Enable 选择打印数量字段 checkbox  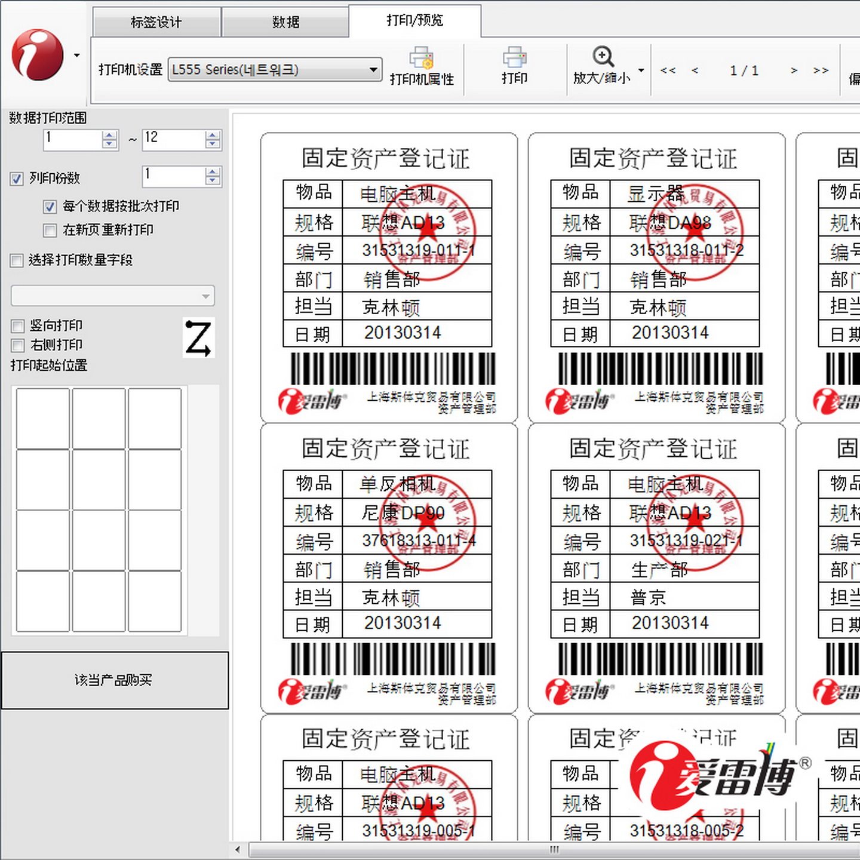pyautogui.click(x=17, y=260)
